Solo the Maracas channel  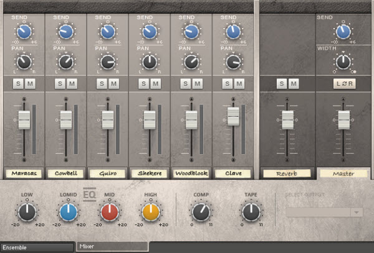[x=18, y=84]
